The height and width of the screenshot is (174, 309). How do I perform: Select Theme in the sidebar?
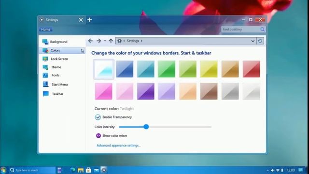pos(62,67)
